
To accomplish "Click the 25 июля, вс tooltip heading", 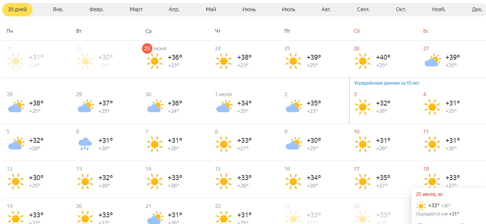I will click(430, 194).
